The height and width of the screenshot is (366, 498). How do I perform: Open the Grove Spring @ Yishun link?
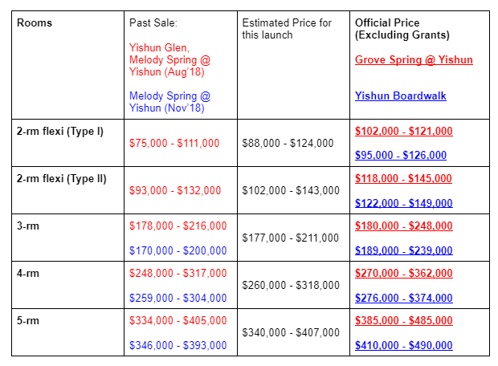point(414,59)
